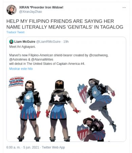Click the quoted tweet text 'Meet Ari Agbayani'
The height and width of the screenshot is (153, 132).
point(22,47)
